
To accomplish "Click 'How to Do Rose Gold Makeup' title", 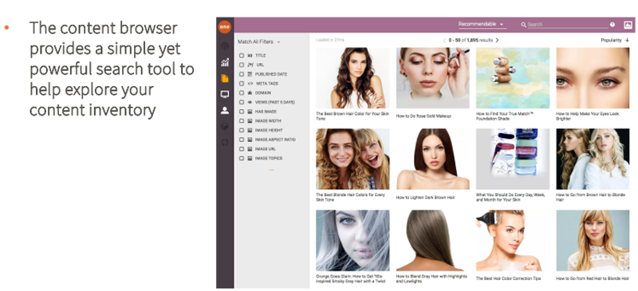I will 423,116.
